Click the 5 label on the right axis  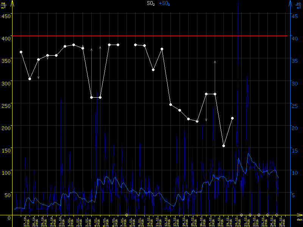(294, 195)
